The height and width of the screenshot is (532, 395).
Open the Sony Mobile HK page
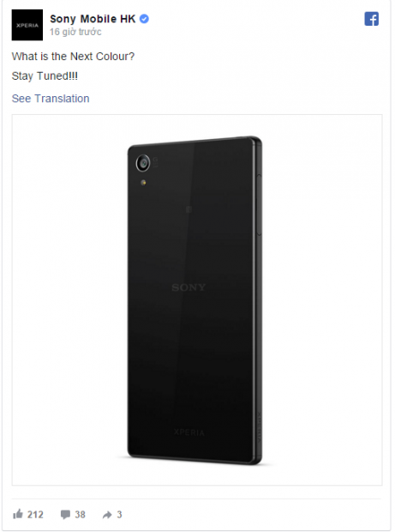[93, 19]
